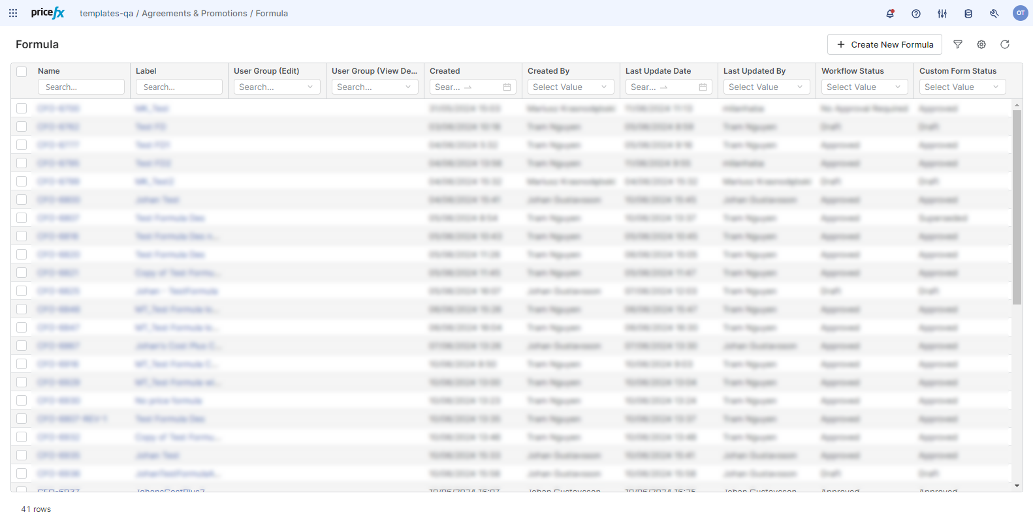Click the templates-qa breadcrumb

(106, 13)
